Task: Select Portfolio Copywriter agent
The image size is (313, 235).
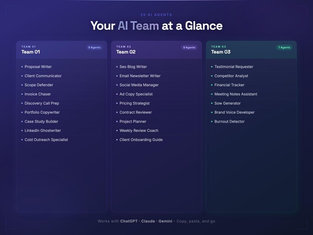Action: pos(42,112)
